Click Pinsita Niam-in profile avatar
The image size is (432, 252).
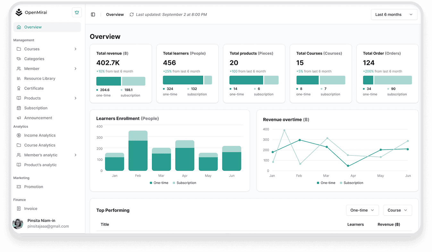pos(18,224)
